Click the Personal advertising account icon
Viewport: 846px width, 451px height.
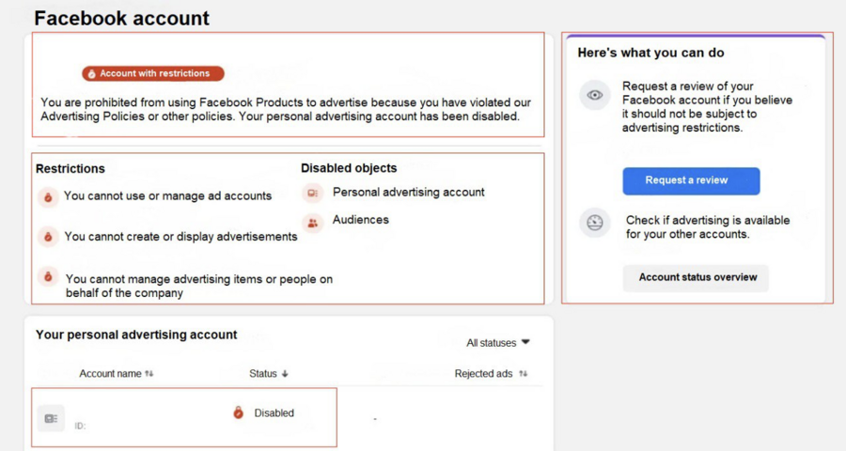(x=312, y=193)
